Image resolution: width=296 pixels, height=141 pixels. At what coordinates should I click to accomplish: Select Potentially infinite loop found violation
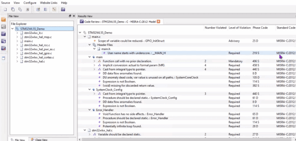[x=122, y=126]
